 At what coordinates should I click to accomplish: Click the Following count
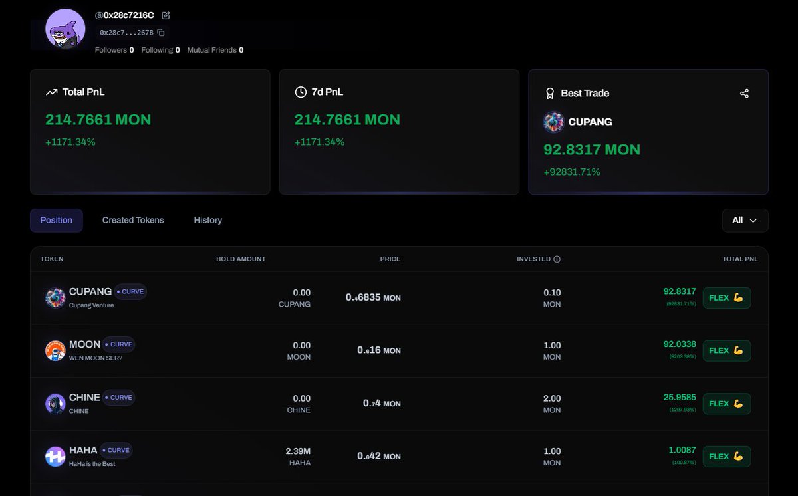(x=160, y=50)
